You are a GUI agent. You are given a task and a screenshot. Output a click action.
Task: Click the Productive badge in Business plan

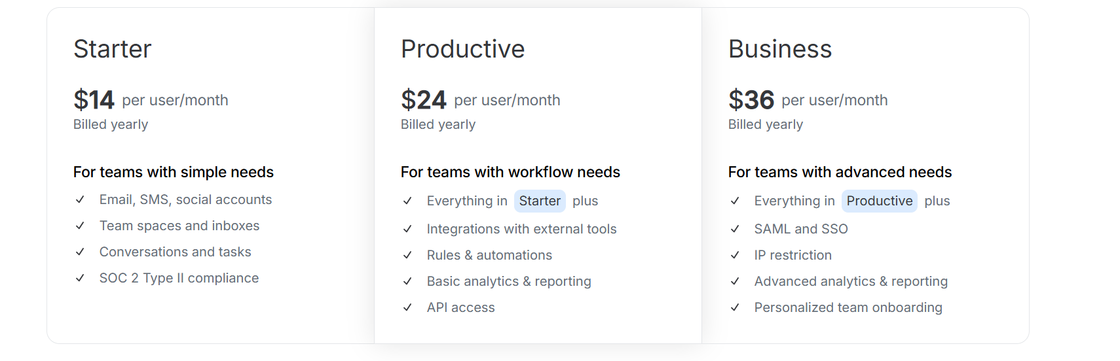click(879, 201)
